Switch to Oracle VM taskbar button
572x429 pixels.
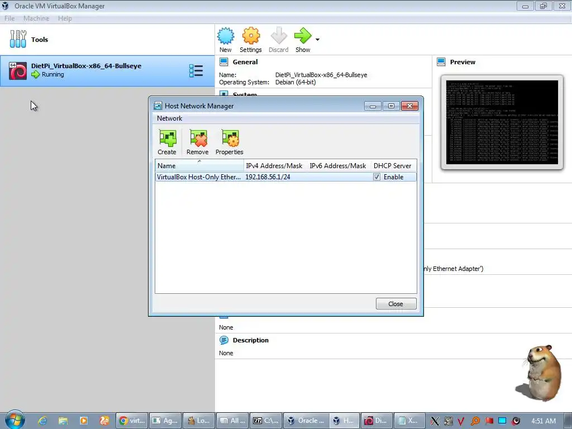[x=307, y=421]
